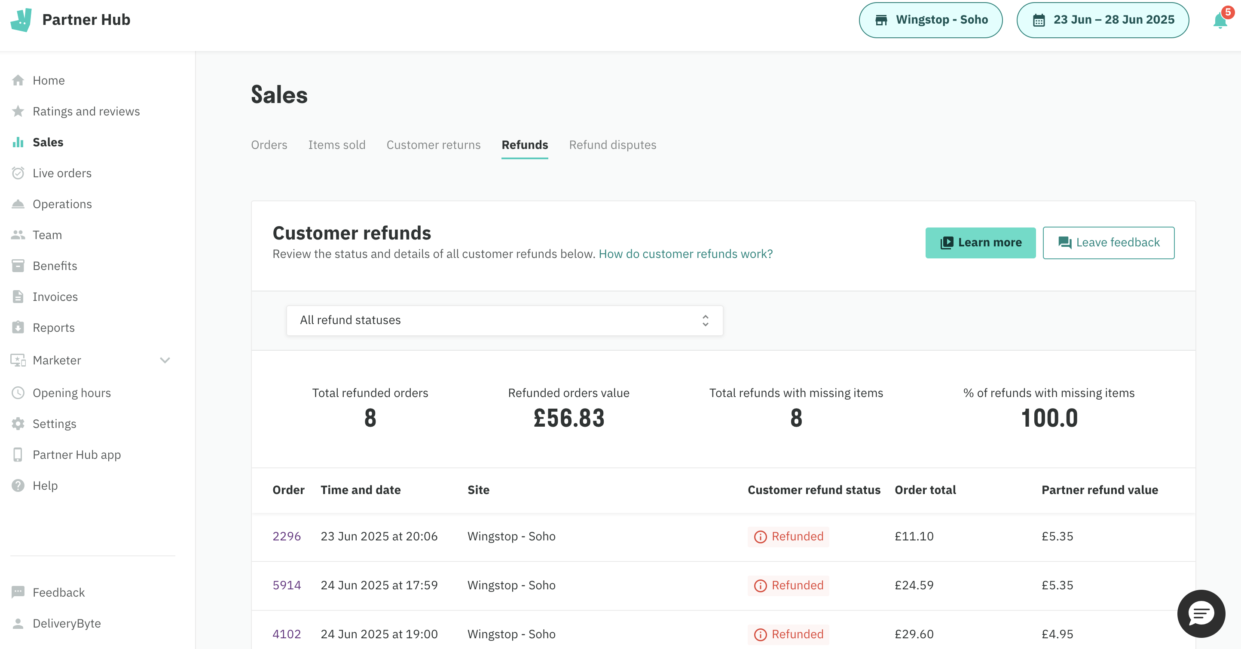Switch to the Refund disputes tab
The width and height of the screenshot is (1241, 649).
tap(613, 145)
